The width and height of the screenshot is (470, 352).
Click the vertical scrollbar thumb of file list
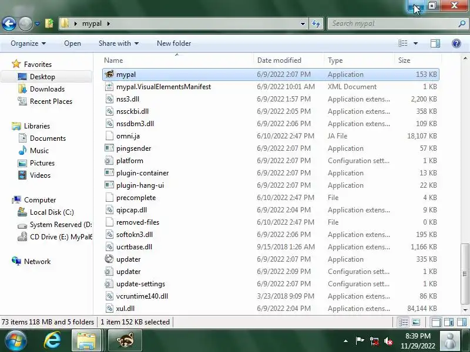coord(465,273)
